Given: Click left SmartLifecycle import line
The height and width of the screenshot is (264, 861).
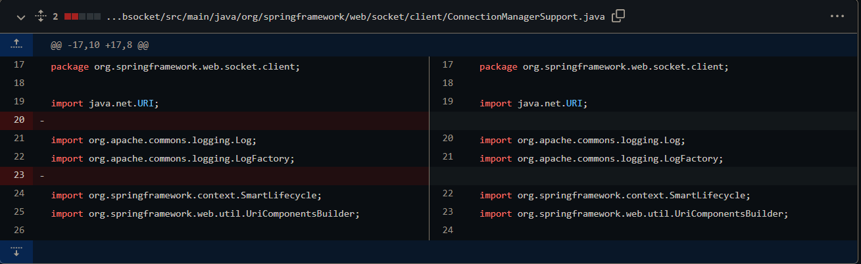Looking at the screenshot, I should (186, 195).
